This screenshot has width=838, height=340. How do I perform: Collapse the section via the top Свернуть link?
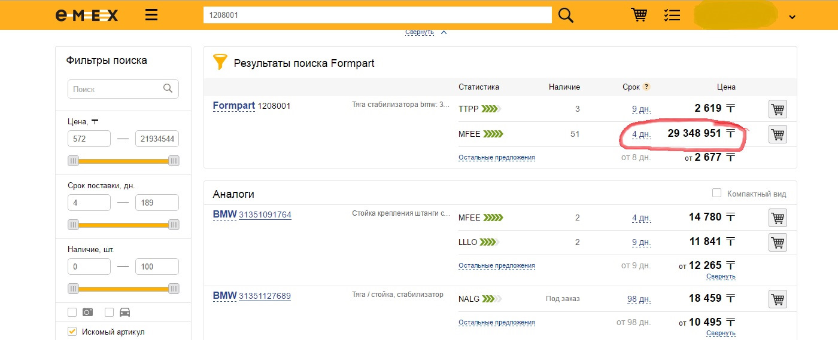coord(419,32)
